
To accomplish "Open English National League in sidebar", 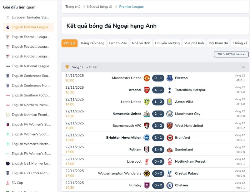I will click(x=30, y=66).
